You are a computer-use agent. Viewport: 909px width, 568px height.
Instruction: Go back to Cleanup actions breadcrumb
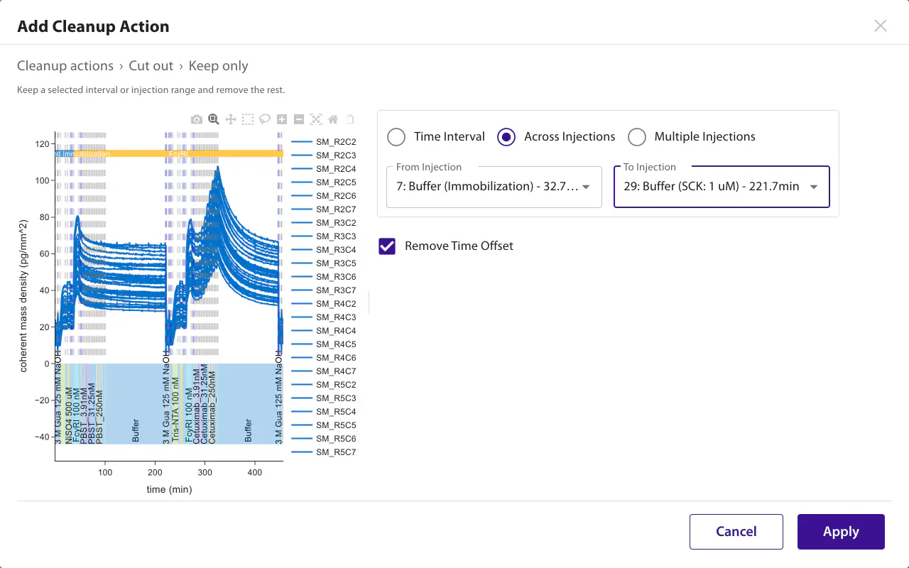[65, 66]
